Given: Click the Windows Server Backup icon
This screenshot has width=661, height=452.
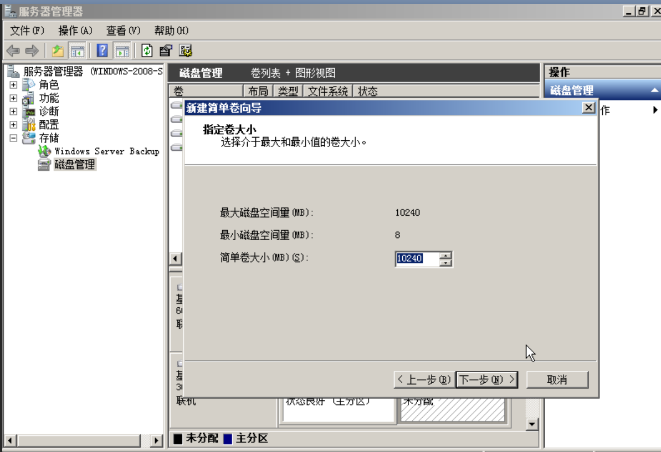Looking at the screenshot, I should [44, 151].
